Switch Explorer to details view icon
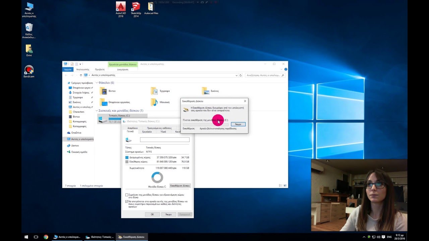Image resolution: width=429 pixels, height=241 pixels. click(x=281, y=185)
